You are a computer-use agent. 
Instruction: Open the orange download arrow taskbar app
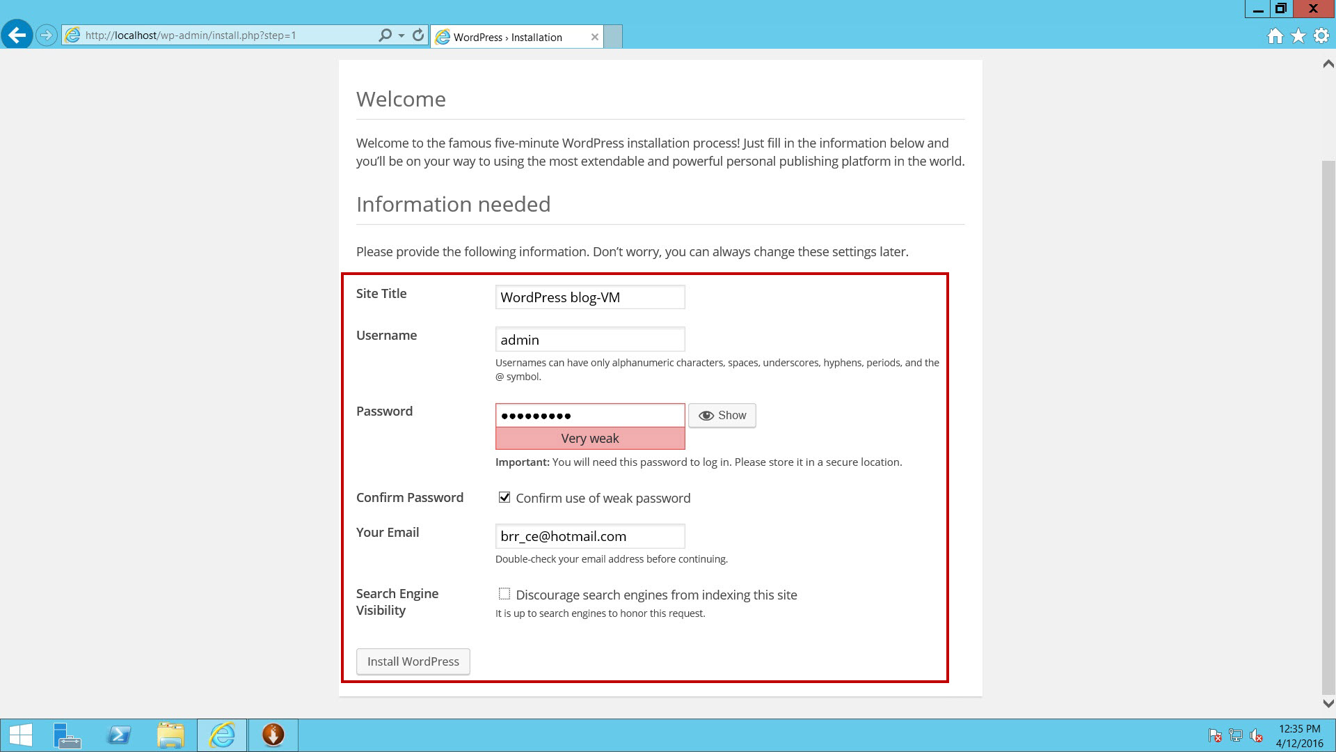tap(273, 735)
